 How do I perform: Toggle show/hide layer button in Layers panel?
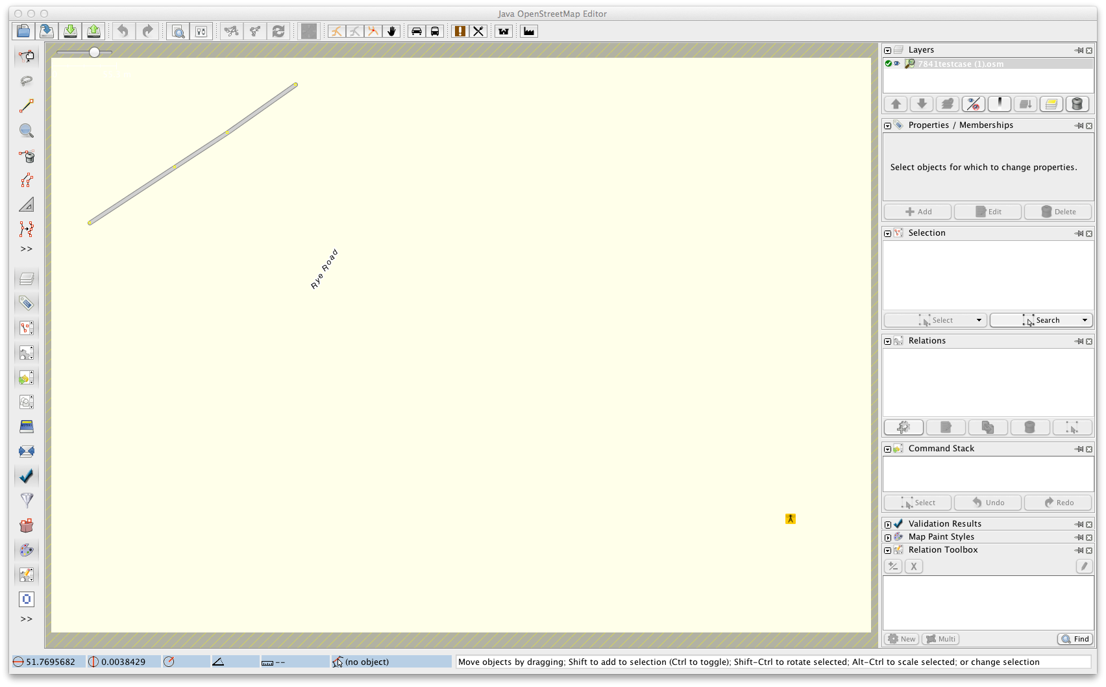click(974, 104)
